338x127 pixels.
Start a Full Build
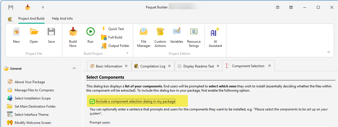pyautogui.click(x=112, y=37)
